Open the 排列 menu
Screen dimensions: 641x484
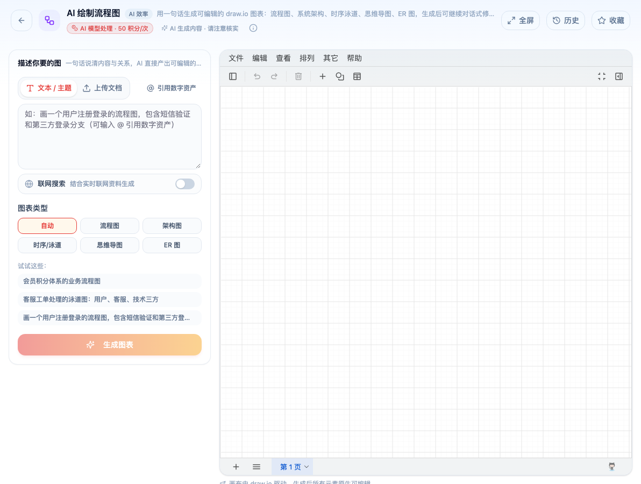[x=307, y=58]
